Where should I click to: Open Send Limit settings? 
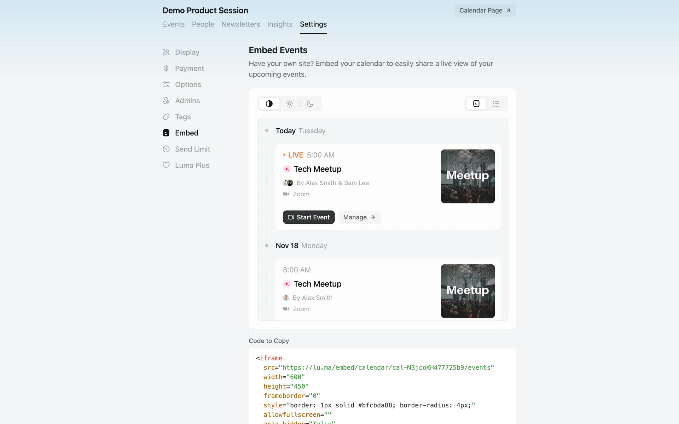(x=192, y=149)
